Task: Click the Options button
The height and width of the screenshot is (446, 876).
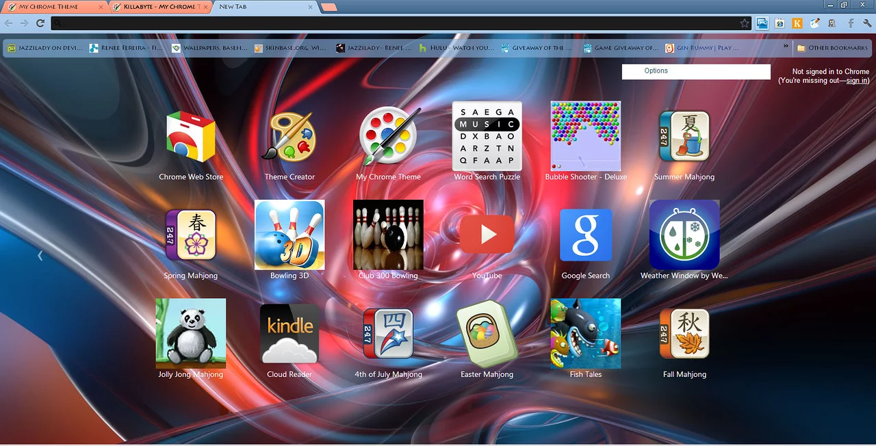Action: pyautogui.click(x=696, y=71)
